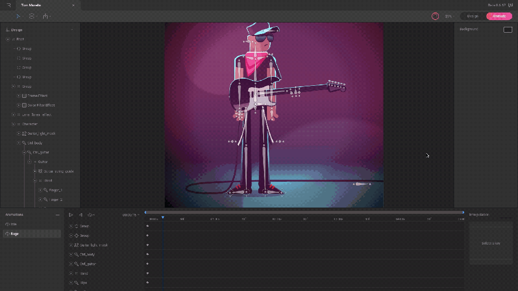
Task: Expand Ctrl_body track in timeline
Action: tap(71, 255)
